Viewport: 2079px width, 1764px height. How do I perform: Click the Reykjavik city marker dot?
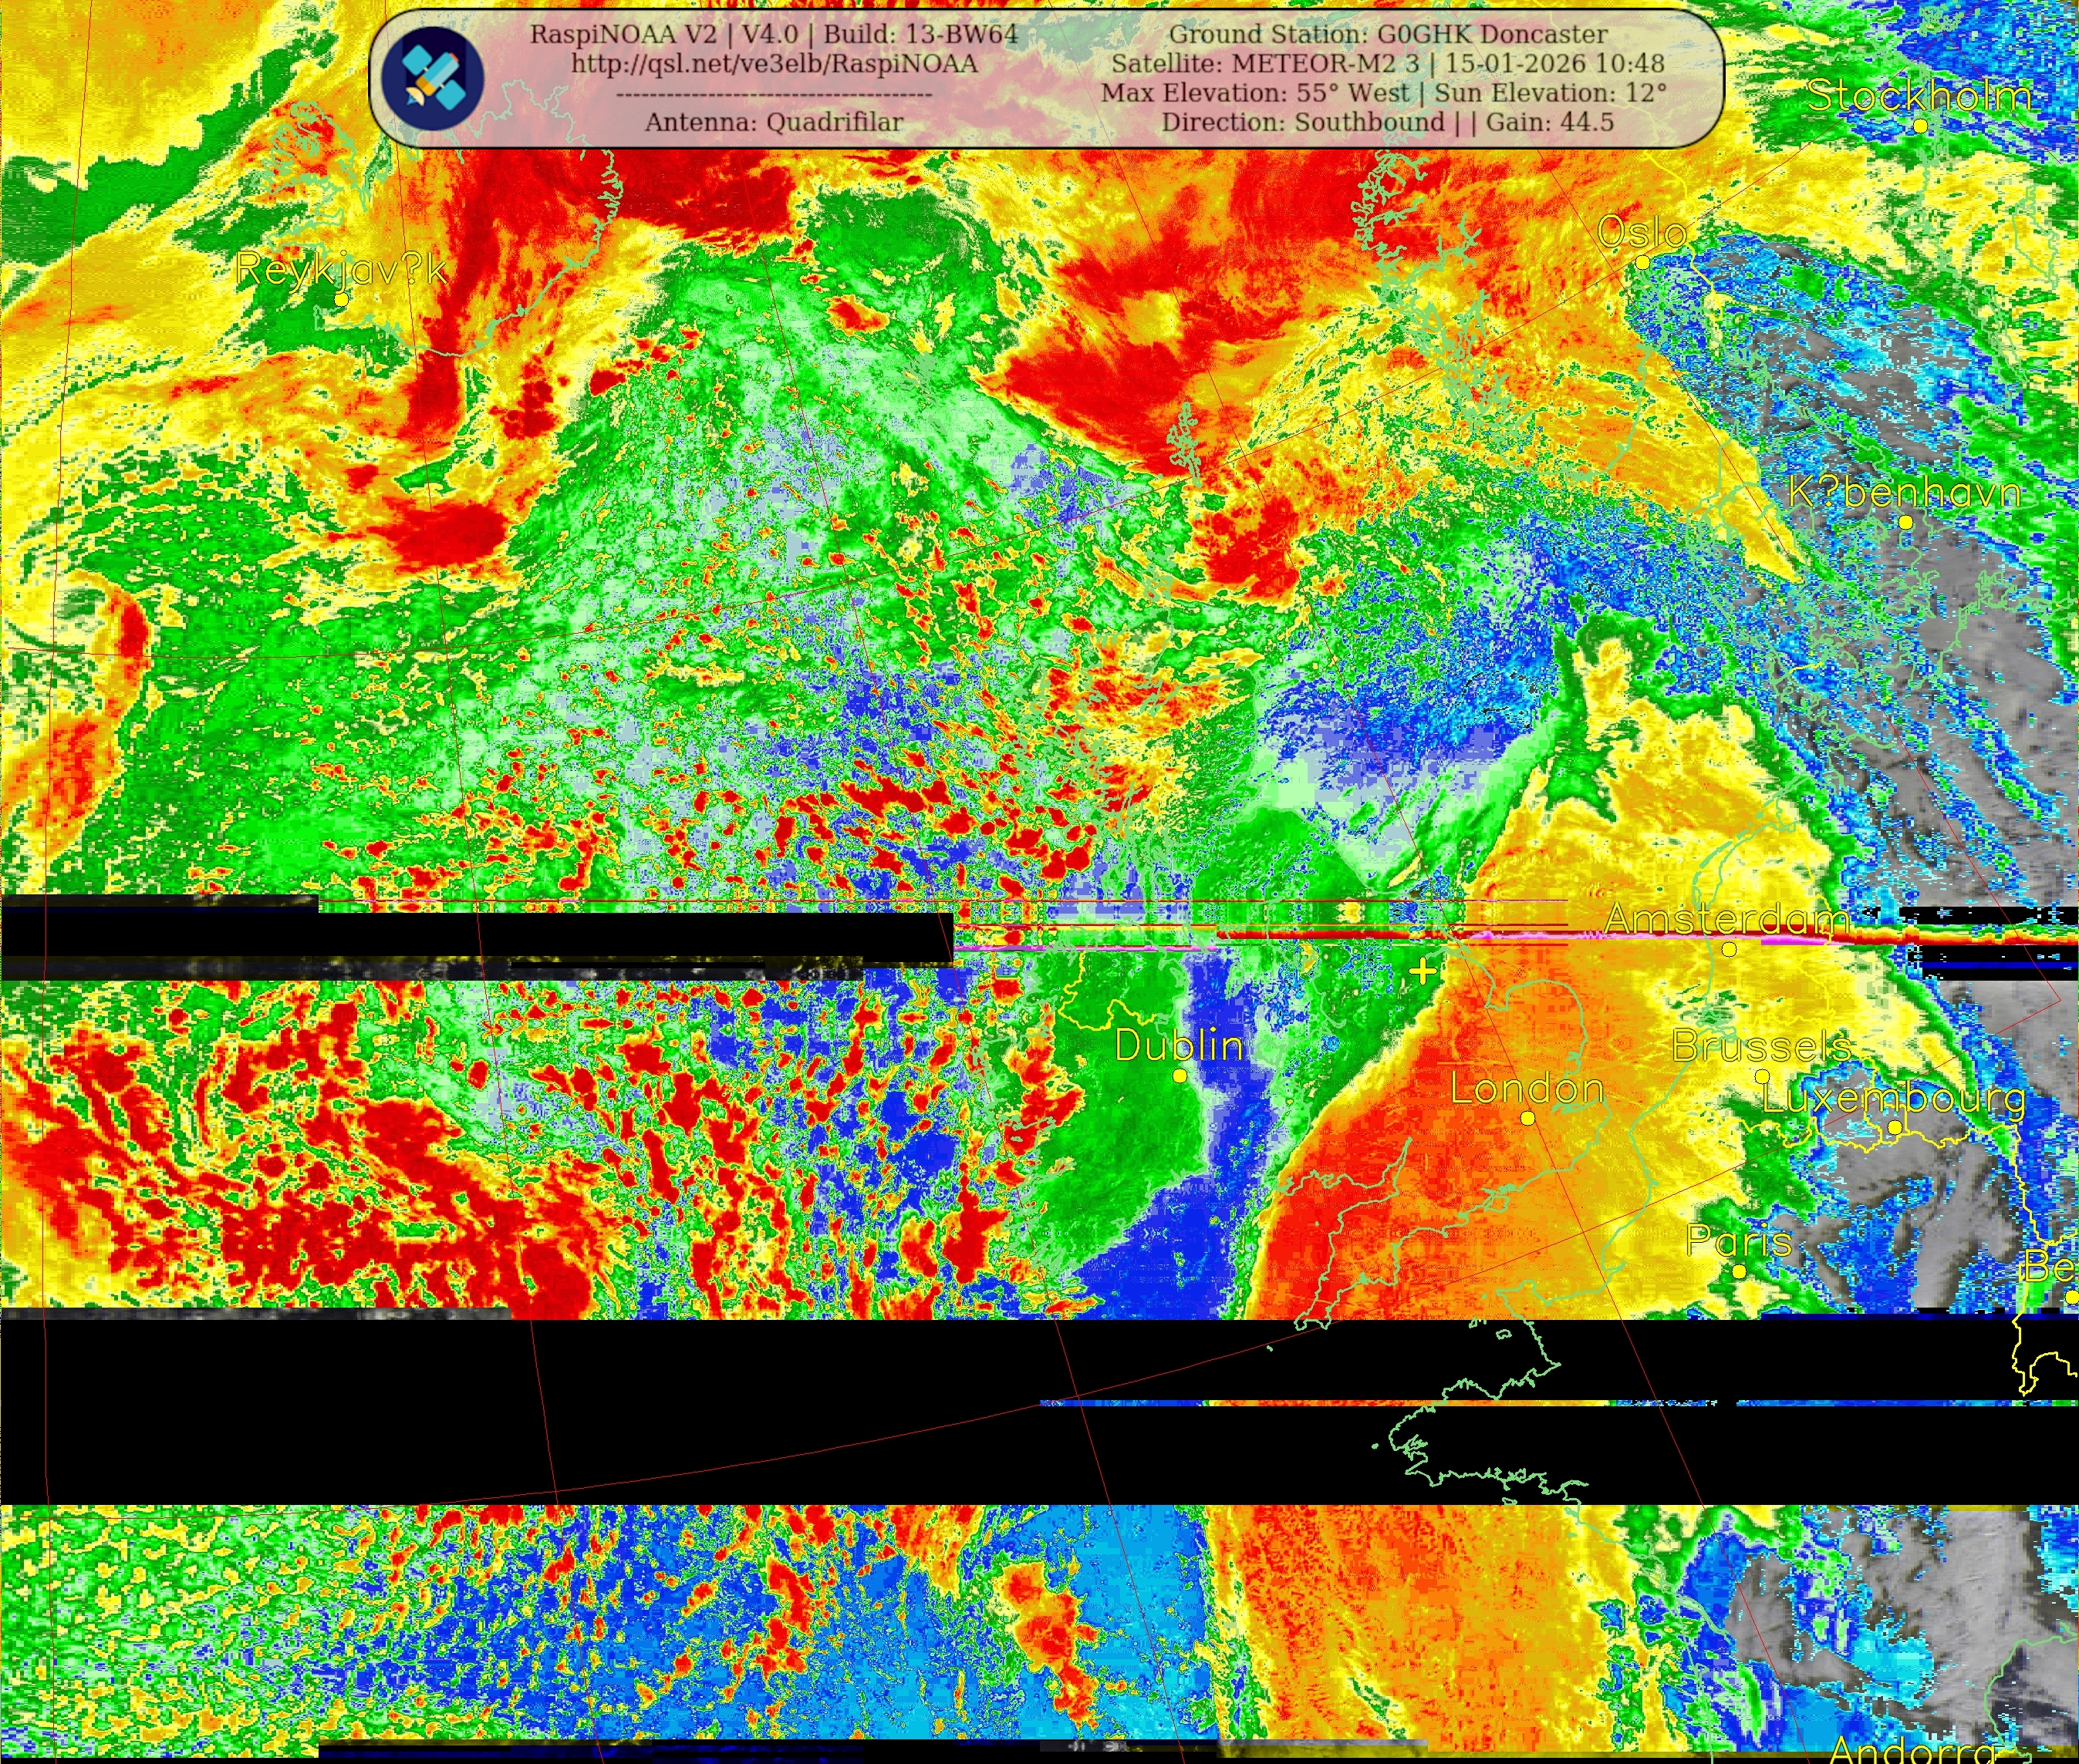click(341, 299)
